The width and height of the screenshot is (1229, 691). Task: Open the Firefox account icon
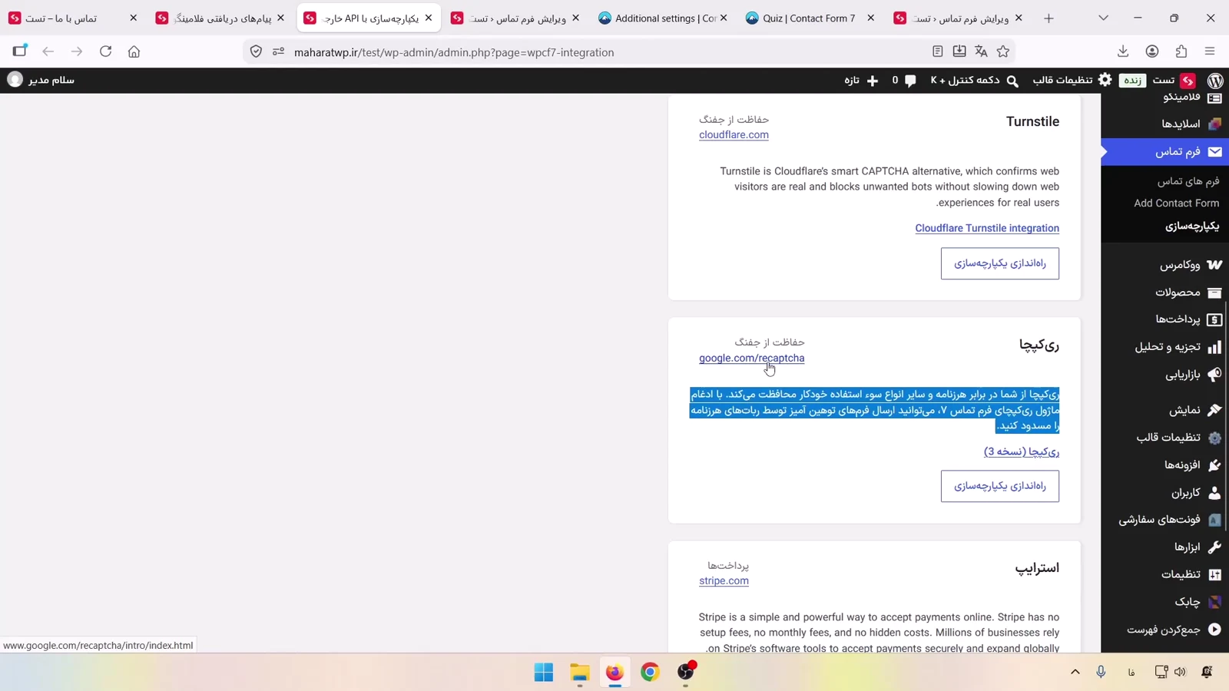tap(1152, 51)
